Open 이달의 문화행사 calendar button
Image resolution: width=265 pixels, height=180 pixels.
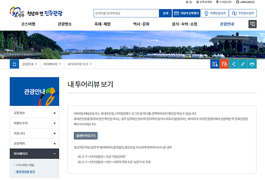pos(186,13)
